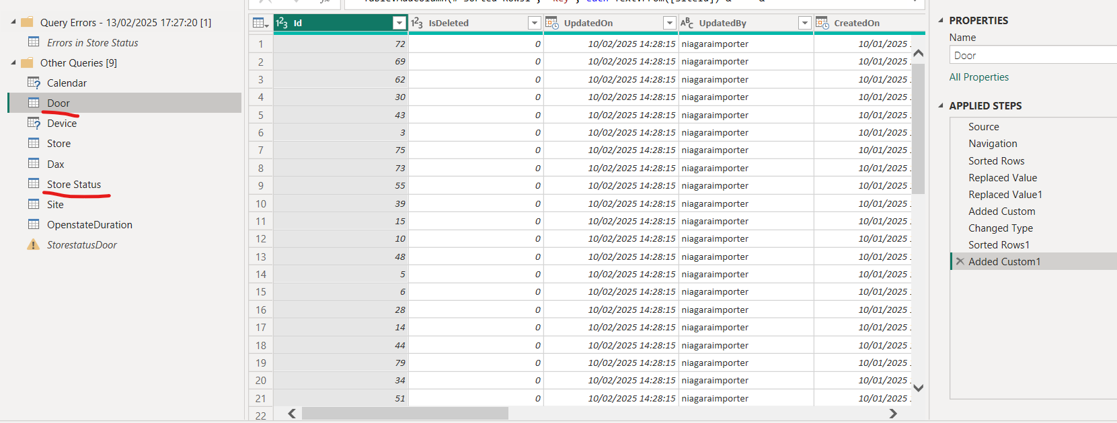Click the Dax query table icon
Screen dimensions: 1117x423
pyautogui.click(x=34, y=163)
